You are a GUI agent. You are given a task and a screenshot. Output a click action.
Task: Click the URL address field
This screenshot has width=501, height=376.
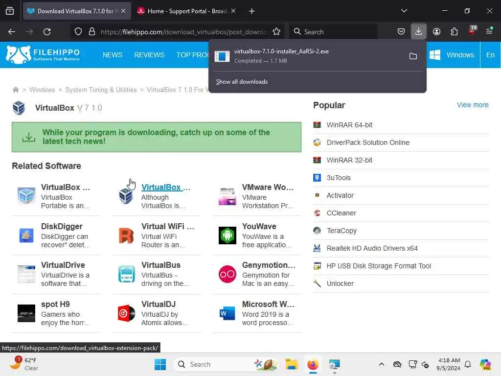coord(183,32)
